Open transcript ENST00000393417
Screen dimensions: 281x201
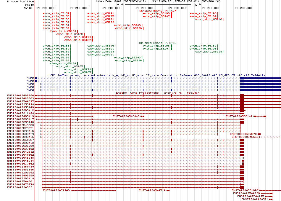click(21, 119)
